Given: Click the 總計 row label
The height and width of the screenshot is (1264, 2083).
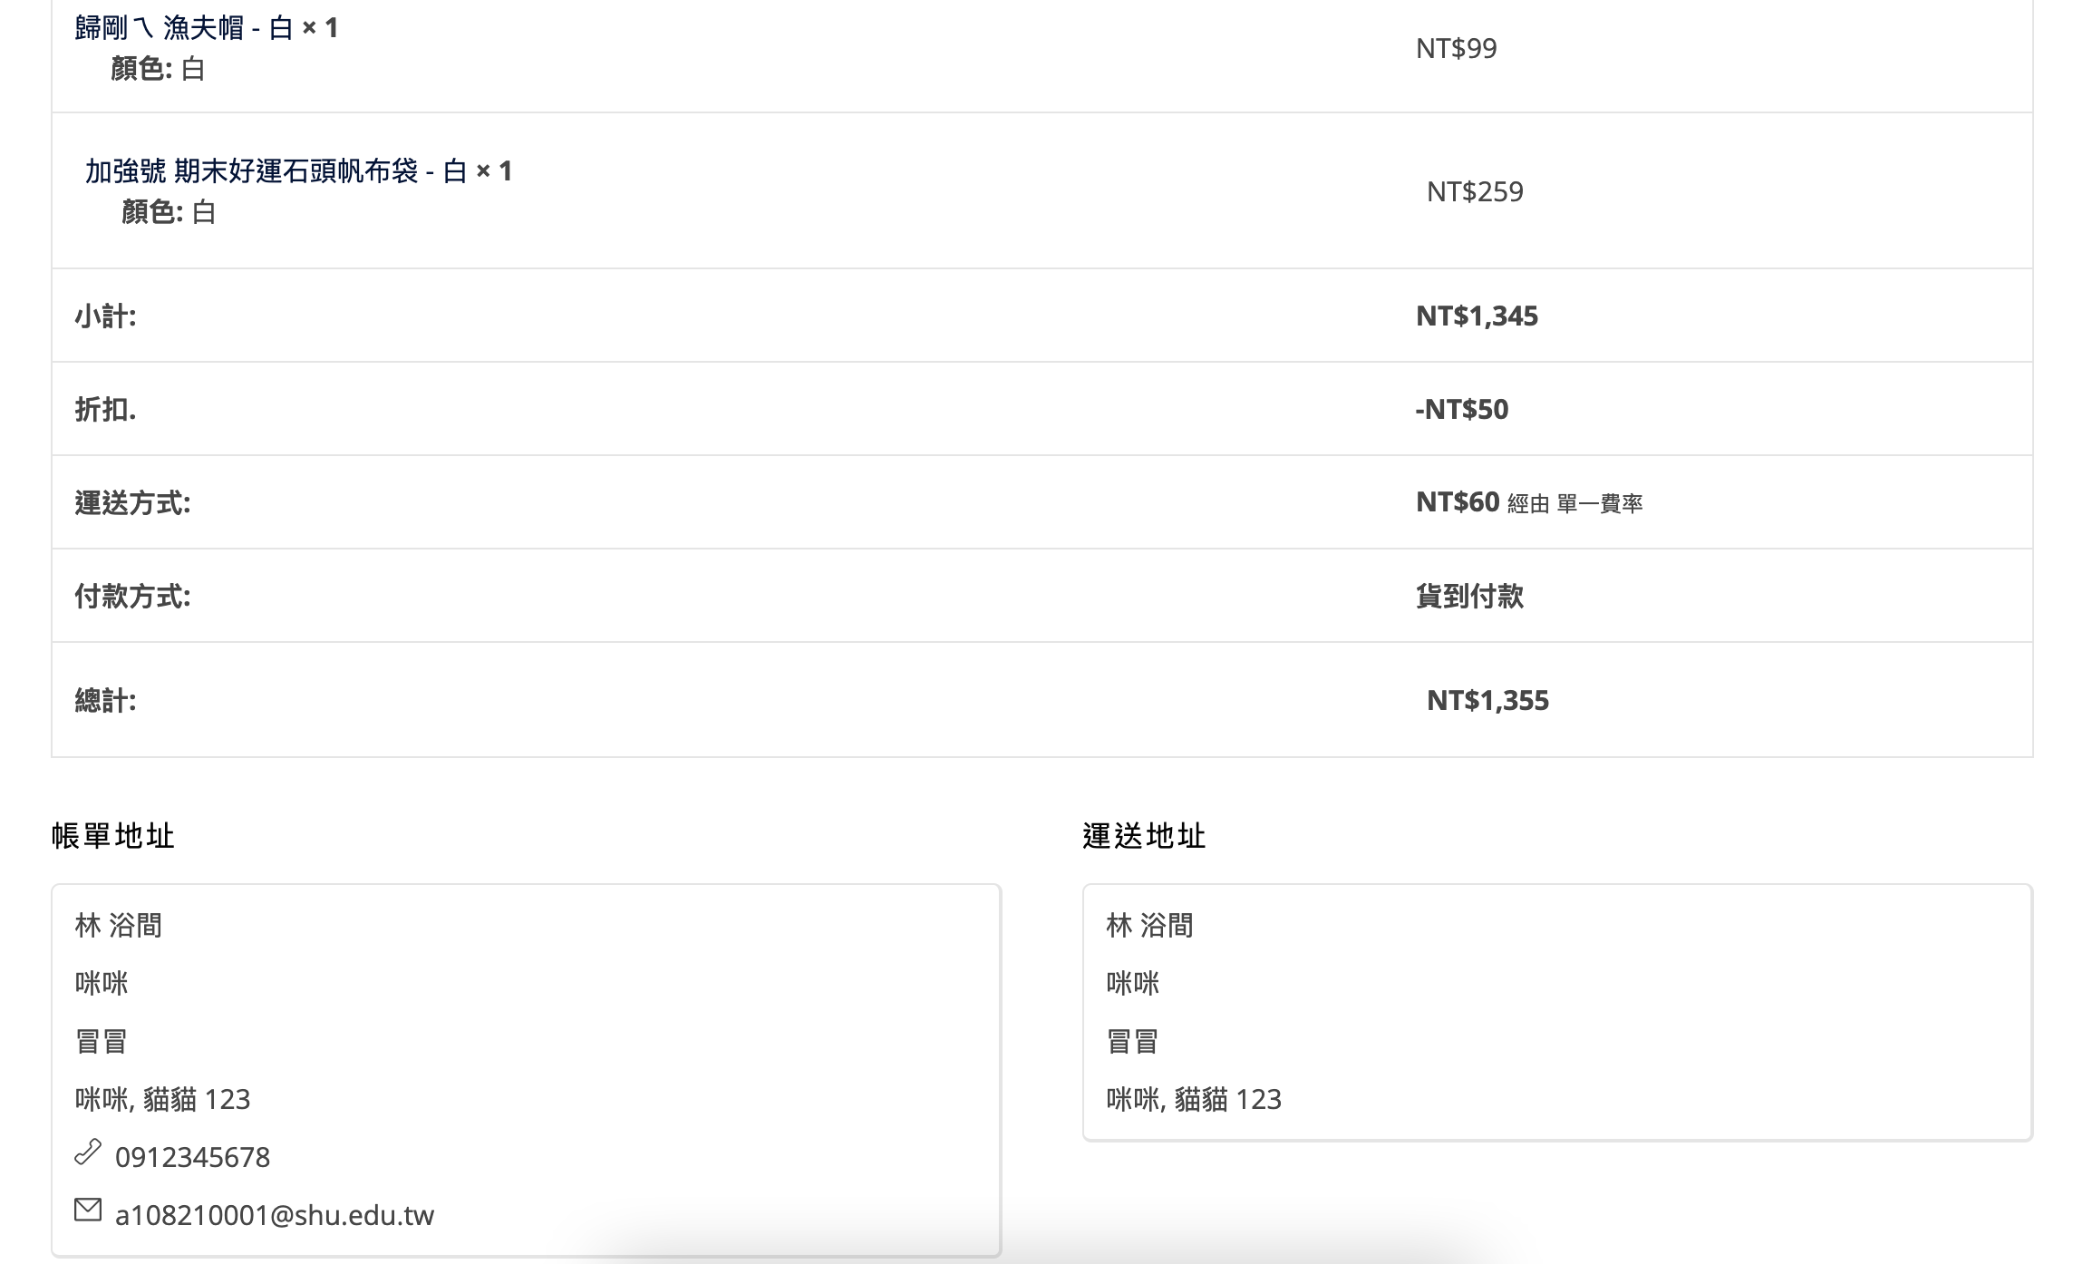Looking at the screenshot, I should coord(105,700).
